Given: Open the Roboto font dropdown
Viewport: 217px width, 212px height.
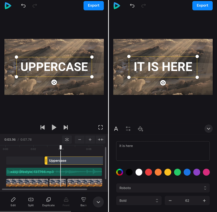Looking at the screenshot, I should tap(163, 188).
